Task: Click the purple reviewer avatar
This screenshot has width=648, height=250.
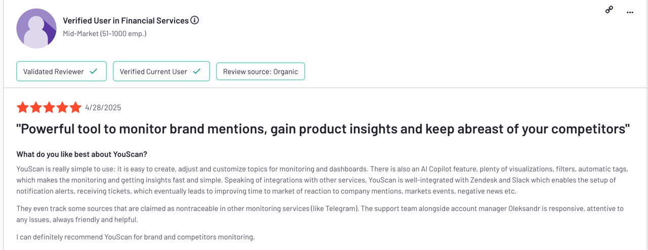Action: click(x=36, y=28)
